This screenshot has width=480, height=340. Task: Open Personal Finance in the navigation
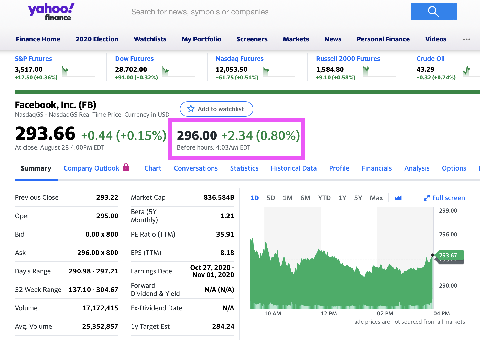click(383, 39)
